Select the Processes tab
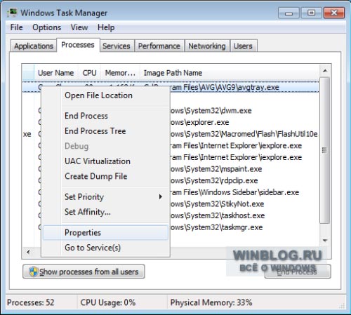The image size is (351, 315). click(78, 45)
